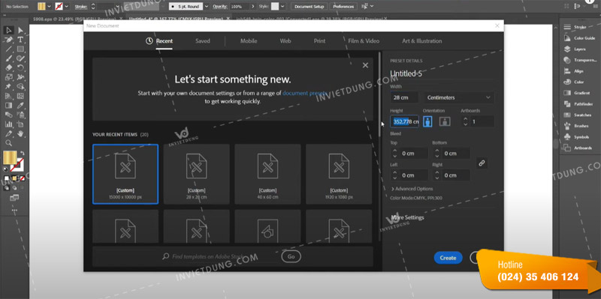Image resolution: width=601 pixels, height=299 pixels.
Task: Switch to the Web tab
Action: coord(285,41)
